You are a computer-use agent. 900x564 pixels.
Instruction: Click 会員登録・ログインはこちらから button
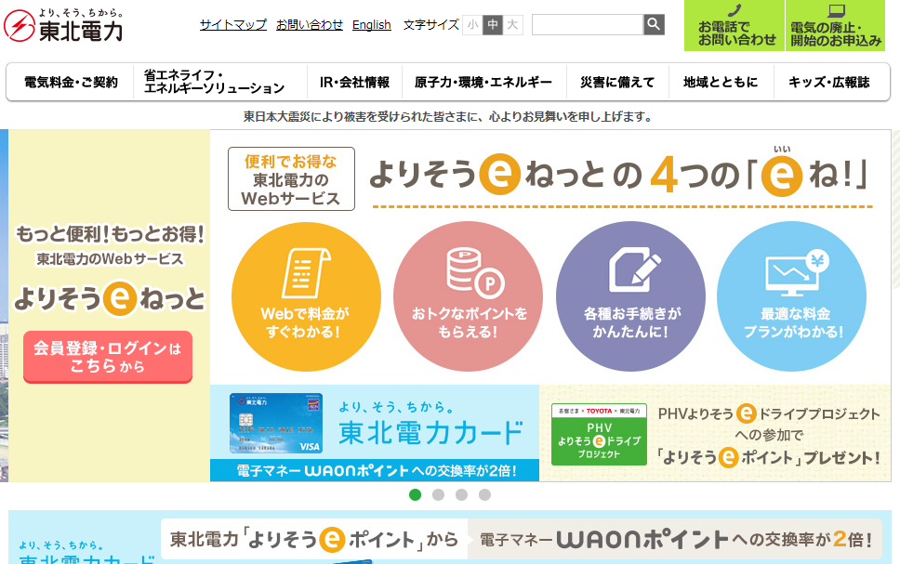108,356
